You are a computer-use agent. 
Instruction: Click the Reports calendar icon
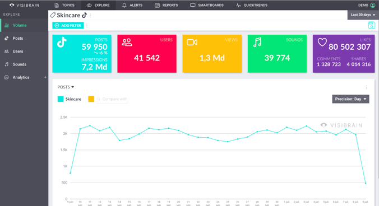pyautogui.click(x=157, y=5)
